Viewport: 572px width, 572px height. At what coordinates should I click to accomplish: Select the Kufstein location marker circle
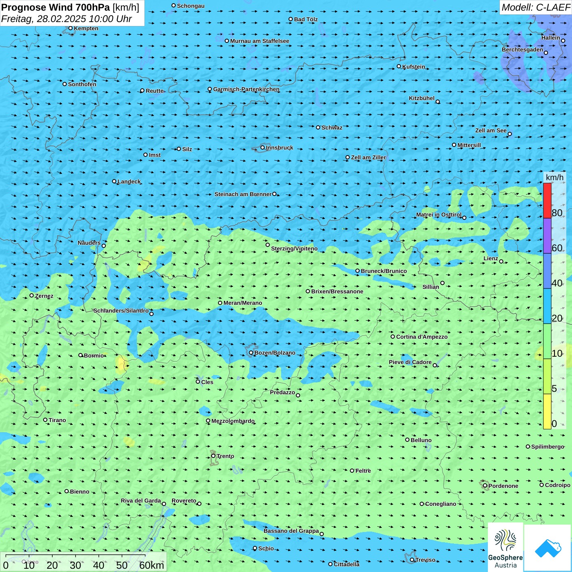399,66
